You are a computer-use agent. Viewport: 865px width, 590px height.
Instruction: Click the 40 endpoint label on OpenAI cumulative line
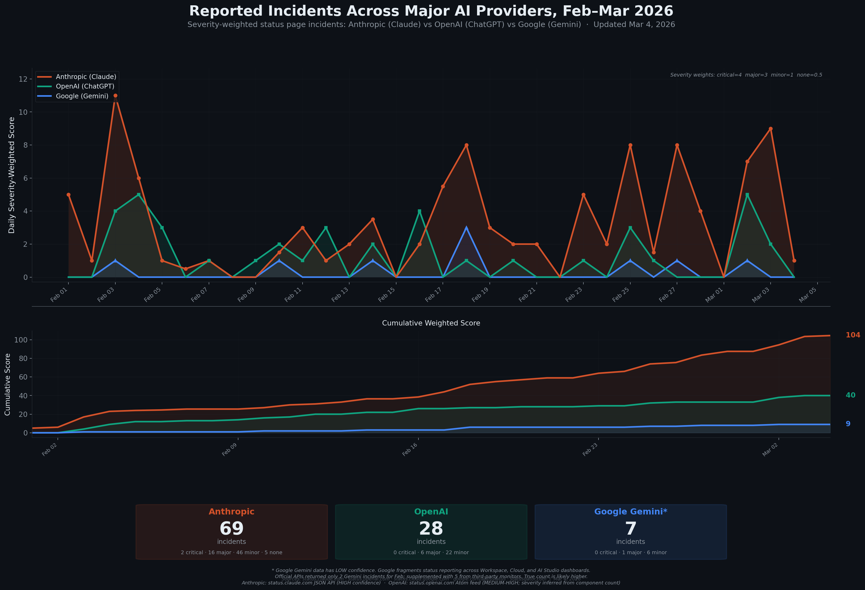tap(851, 395)
